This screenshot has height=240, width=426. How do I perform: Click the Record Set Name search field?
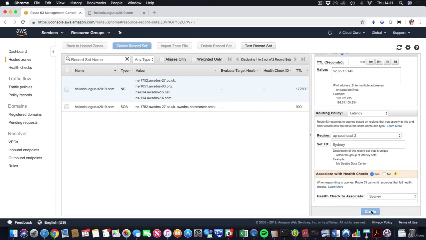[97, 59]
